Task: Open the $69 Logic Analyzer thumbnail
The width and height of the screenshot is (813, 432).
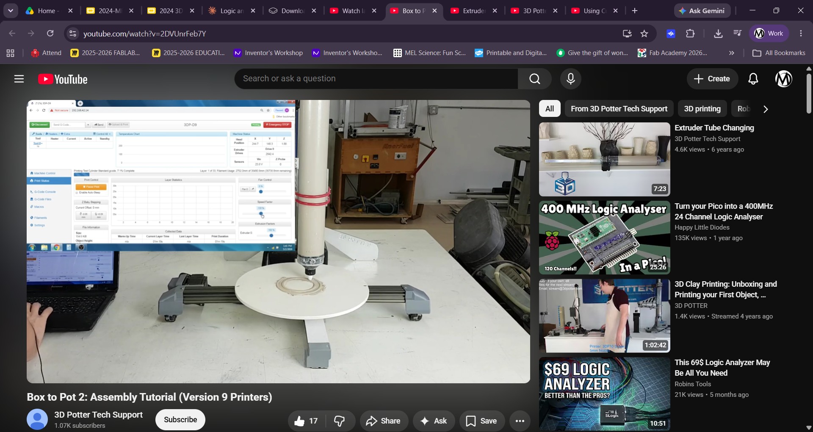Action: click(x=604, y=394)
